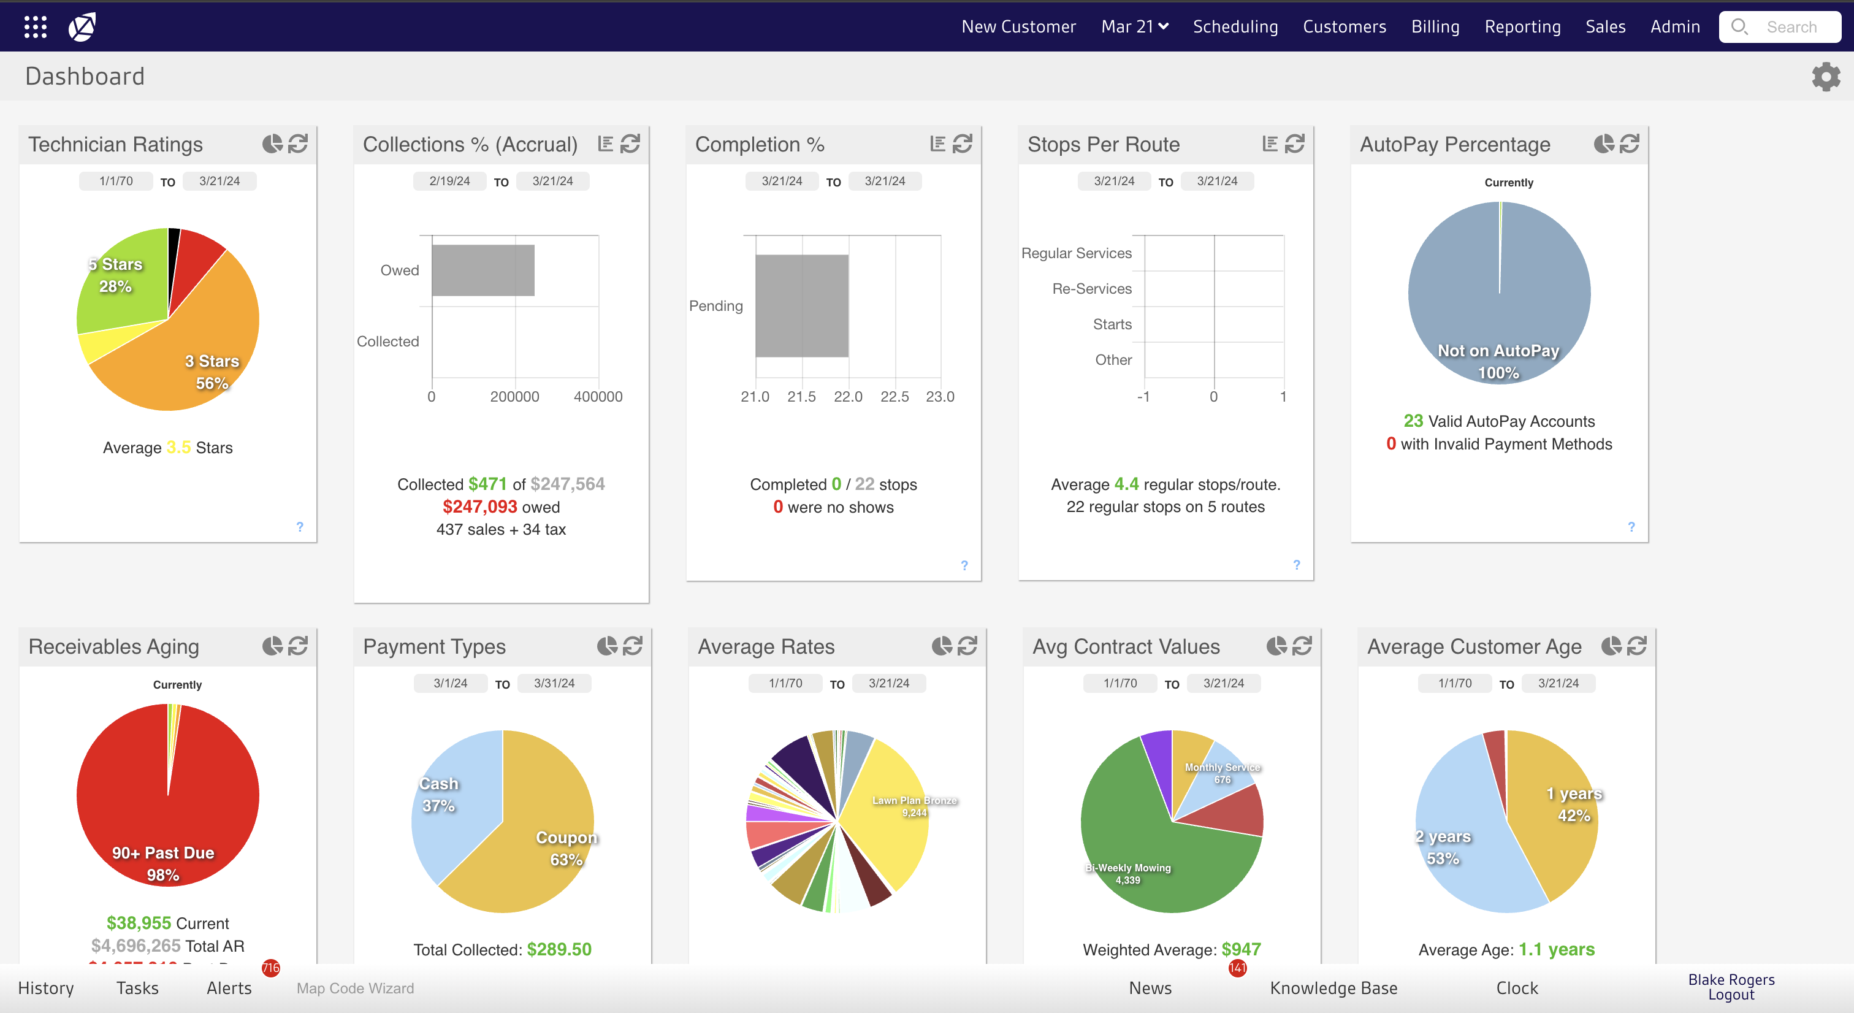
Task: Open Payment Types end date 3/31/24
Action: point(554,682)
